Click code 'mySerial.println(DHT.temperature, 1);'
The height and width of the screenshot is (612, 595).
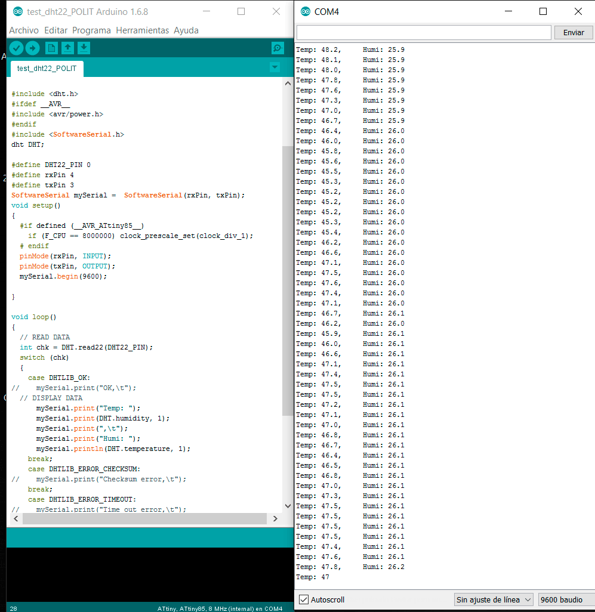coord(113,449)
